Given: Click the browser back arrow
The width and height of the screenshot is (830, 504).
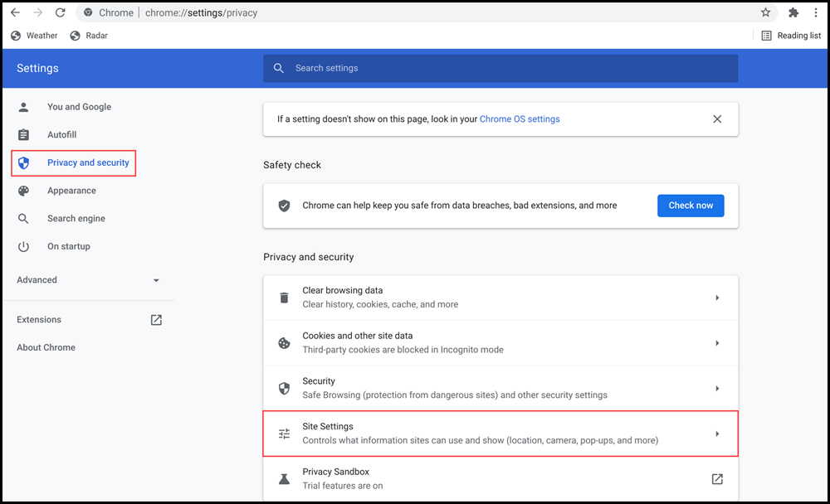Looking at the screenshot, I should click(x=15, y=12).
